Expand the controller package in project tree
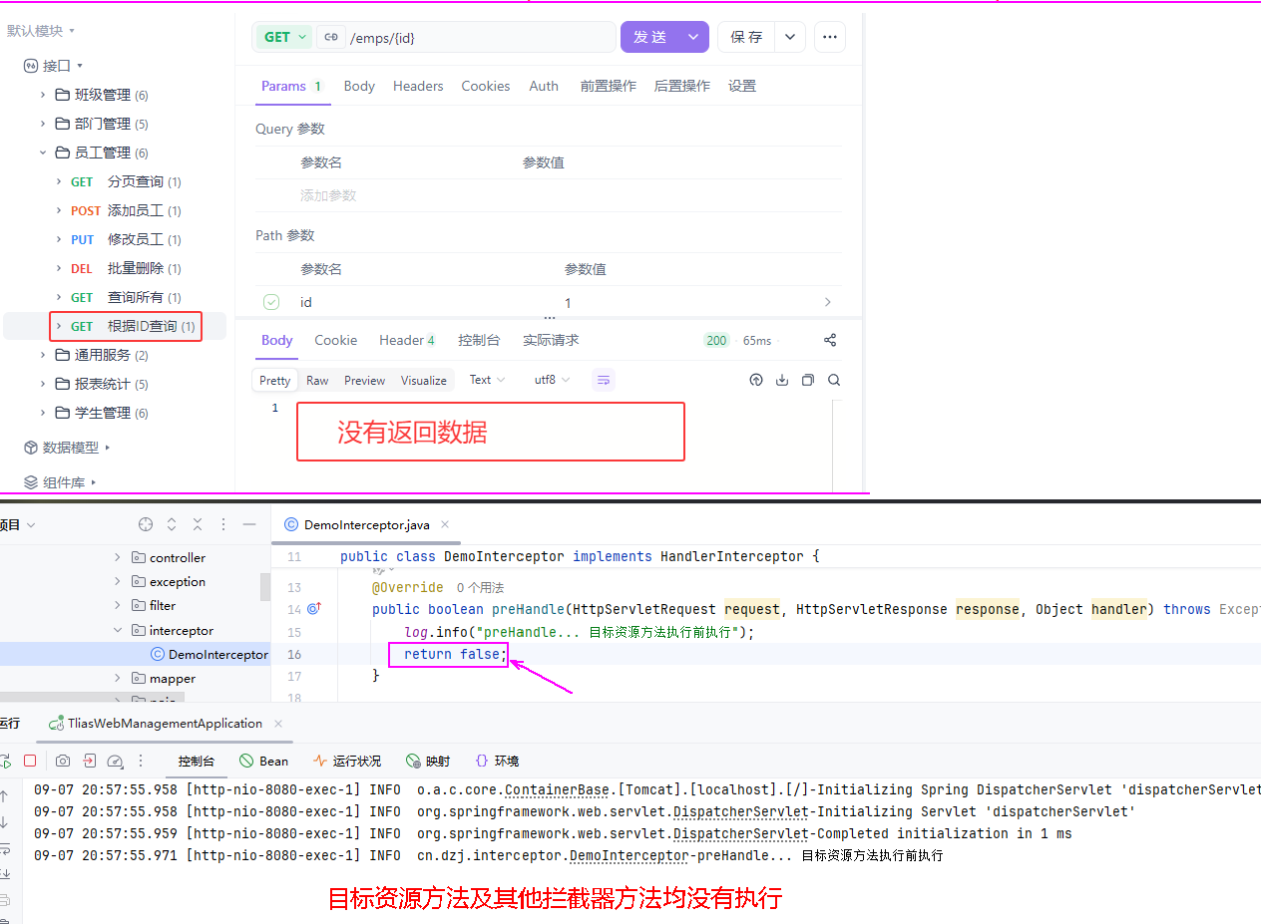Screen dimensions: 1261x924 pos(117,557)
